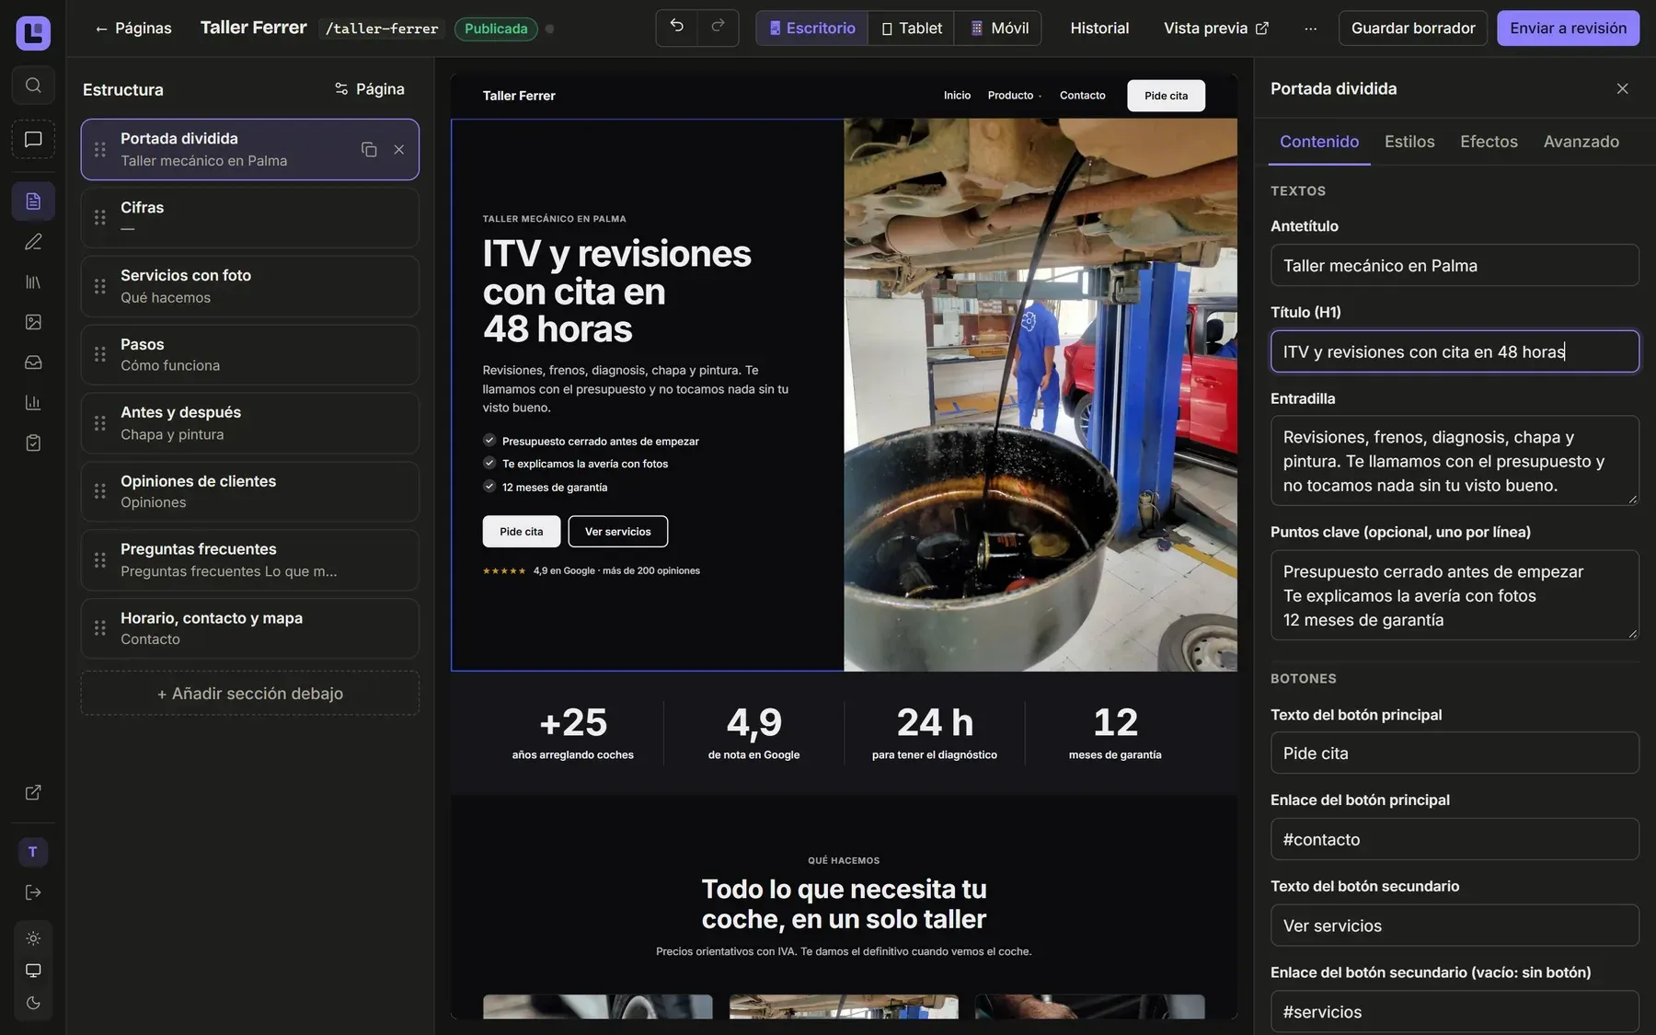Open the Efectos tab
The width and height of the screenshot is (1656, 1035).
click(x=1489, y=142)
